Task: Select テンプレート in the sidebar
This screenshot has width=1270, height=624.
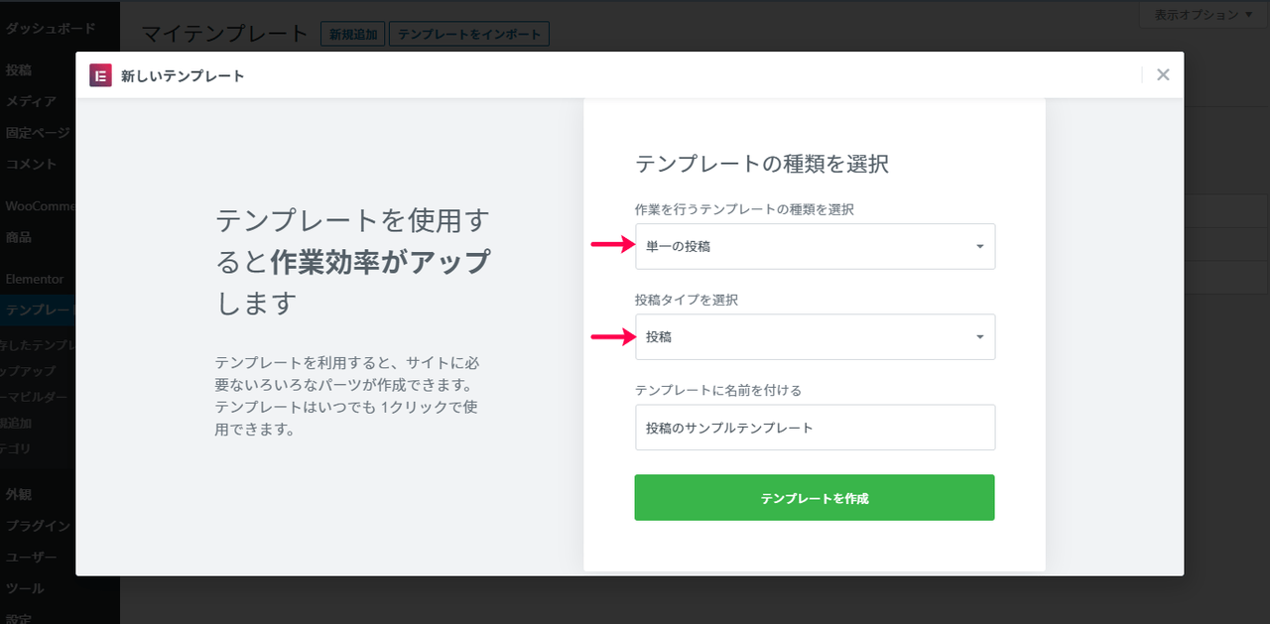Action: tap(40, 311)
